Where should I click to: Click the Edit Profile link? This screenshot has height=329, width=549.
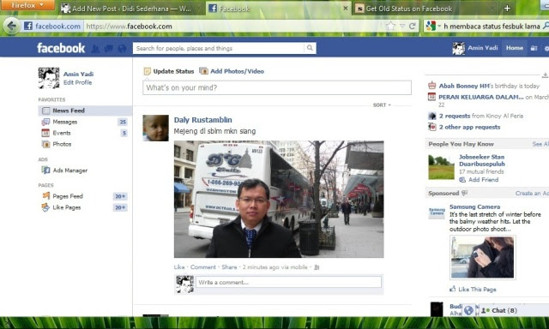click(x=77, y=82)
